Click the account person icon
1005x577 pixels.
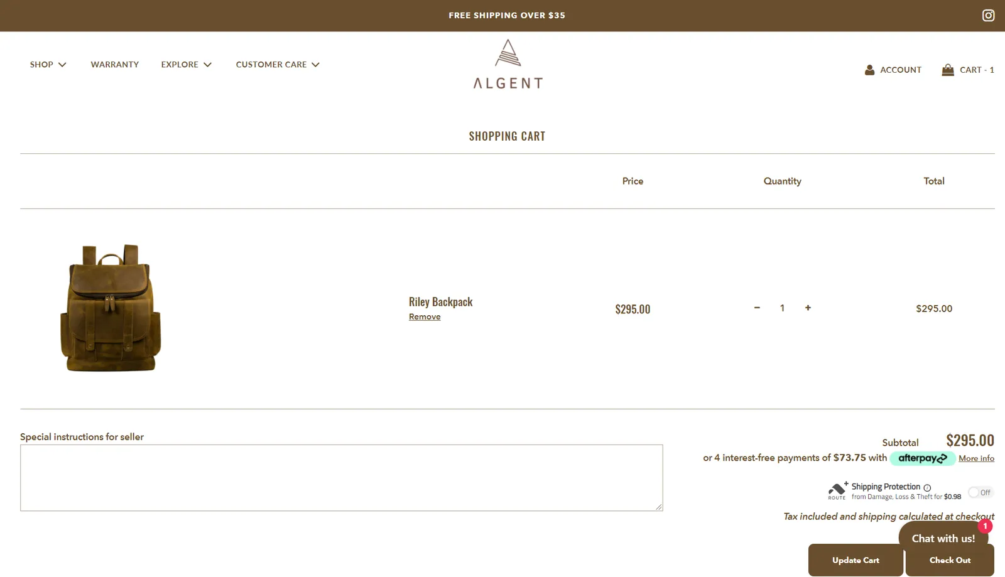pyautogui.click(x=869, y=70)
